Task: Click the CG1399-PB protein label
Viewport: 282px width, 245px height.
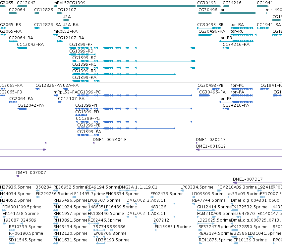Action: [89, 125]
